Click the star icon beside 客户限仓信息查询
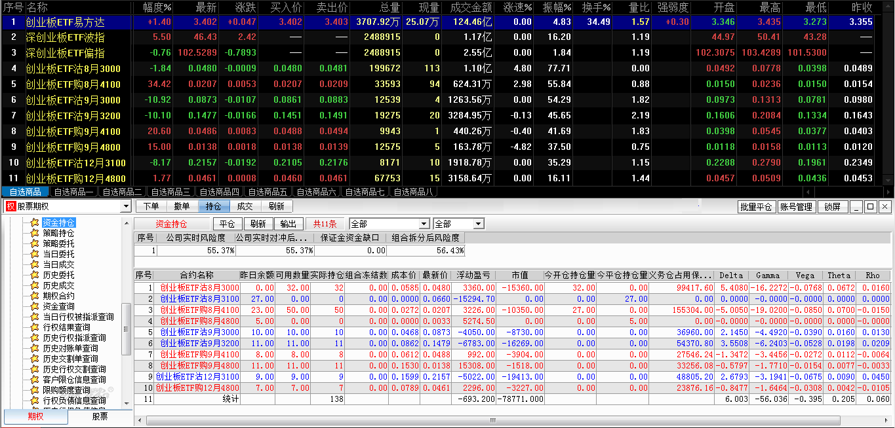 pos(35,380)
